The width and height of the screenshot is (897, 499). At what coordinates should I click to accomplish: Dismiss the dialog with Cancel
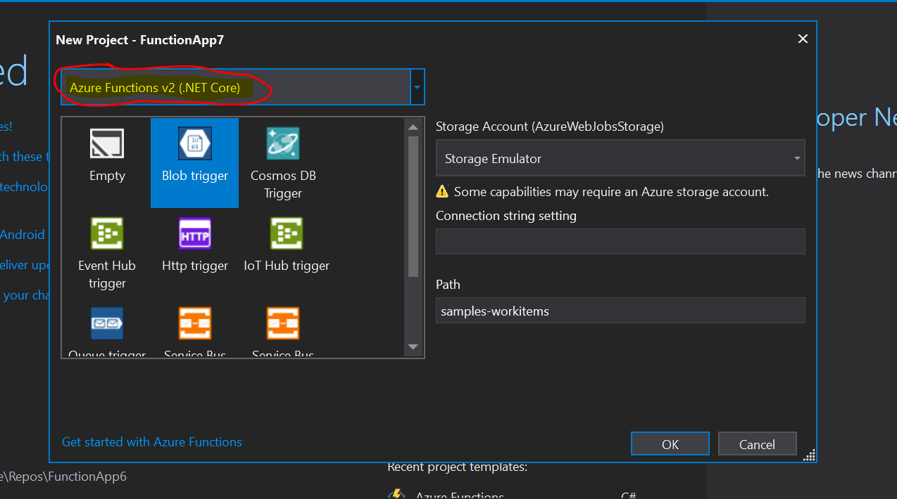[x=757, y=444]
